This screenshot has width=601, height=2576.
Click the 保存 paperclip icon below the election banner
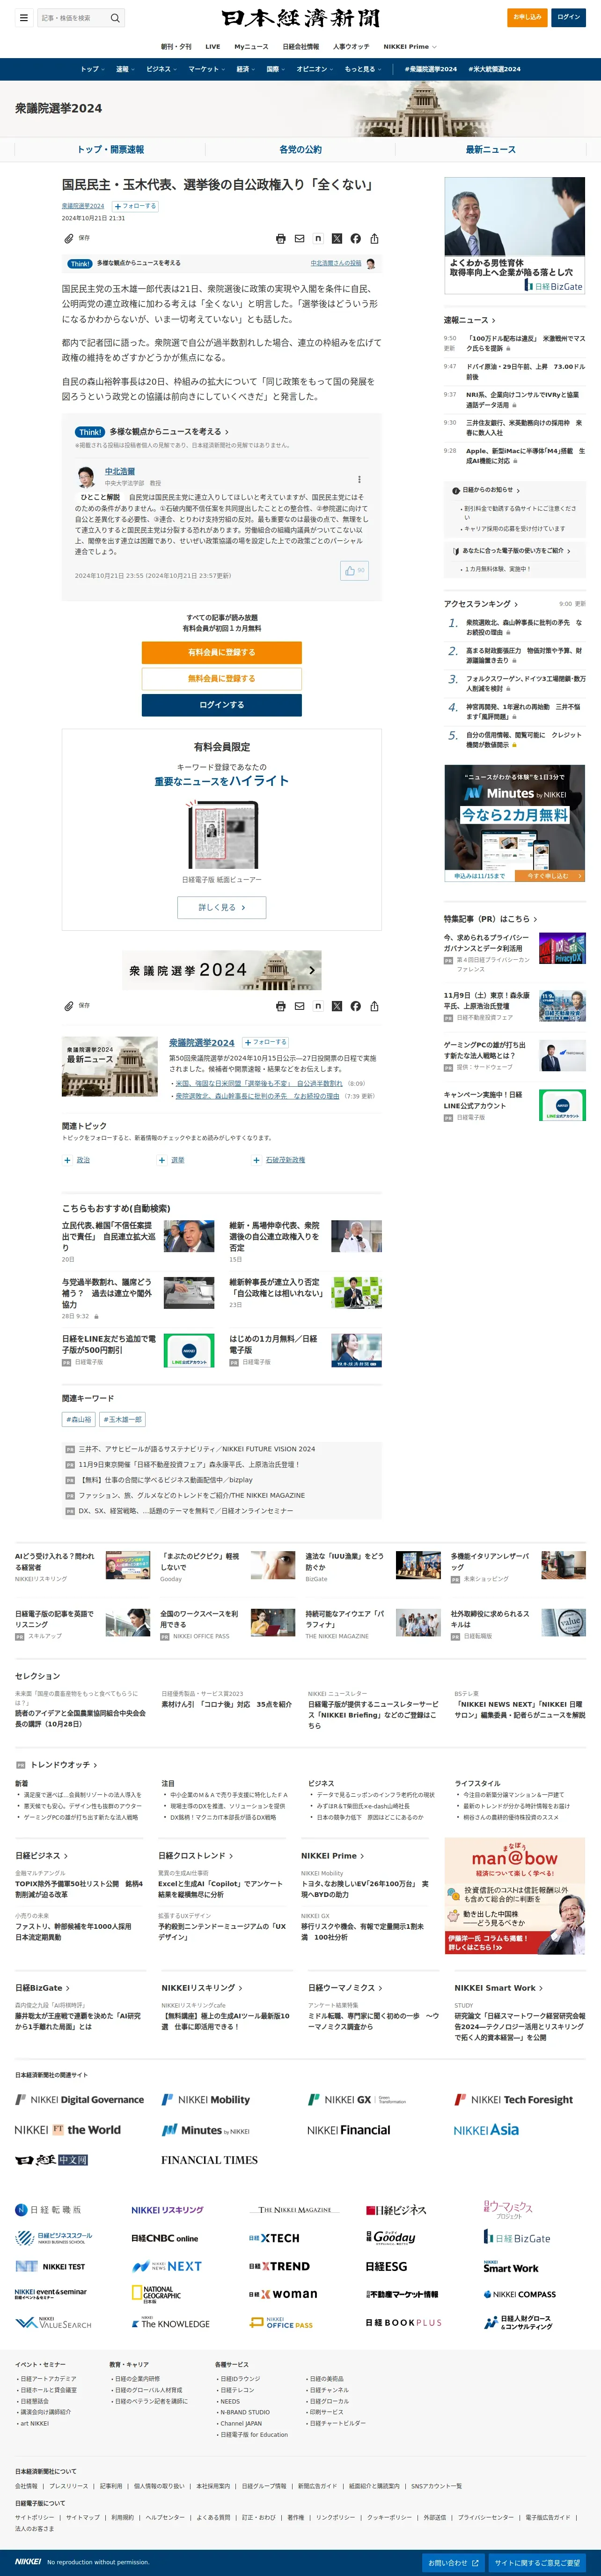(x=69, y=1006)
